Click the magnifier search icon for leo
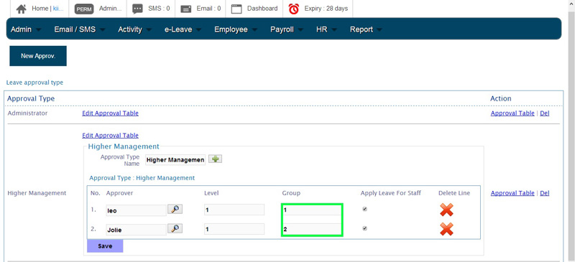 point(175,209)
